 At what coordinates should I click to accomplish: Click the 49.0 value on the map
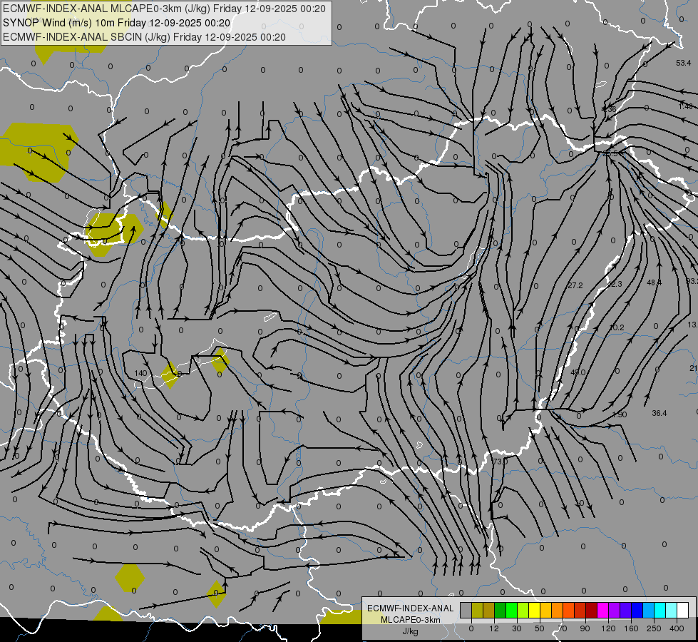tap(578, 372)
